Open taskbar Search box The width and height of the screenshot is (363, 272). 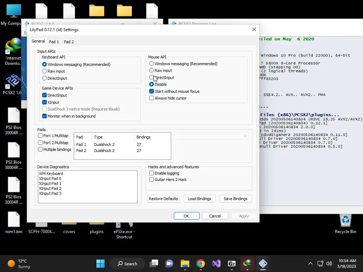click(x=127, y=263)
